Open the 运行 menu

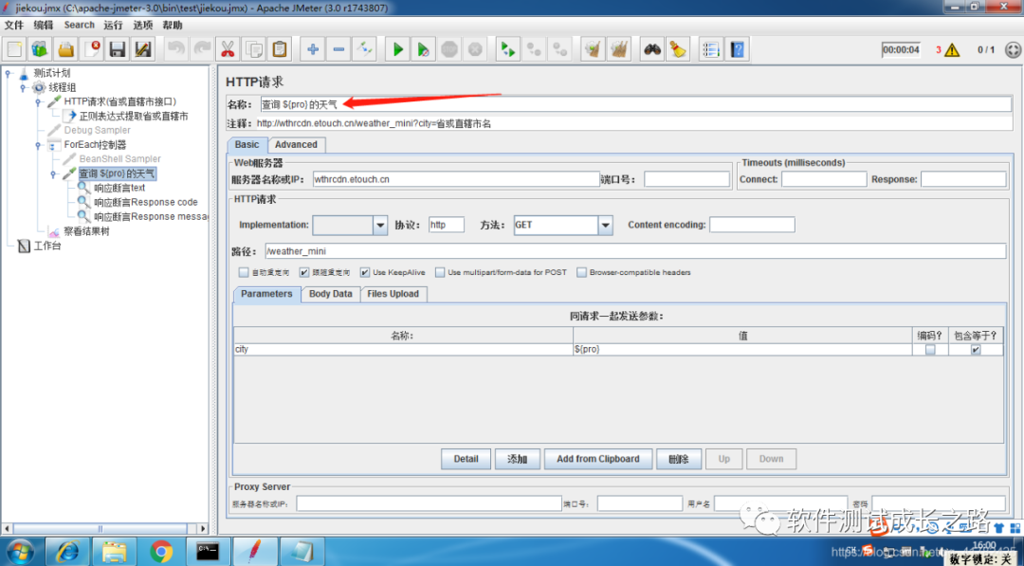click(113, 25)
